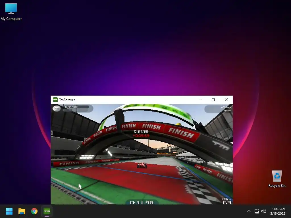Click the red race car on track
The width and height of the screenshot is (291, 218).
coord(142,165)
